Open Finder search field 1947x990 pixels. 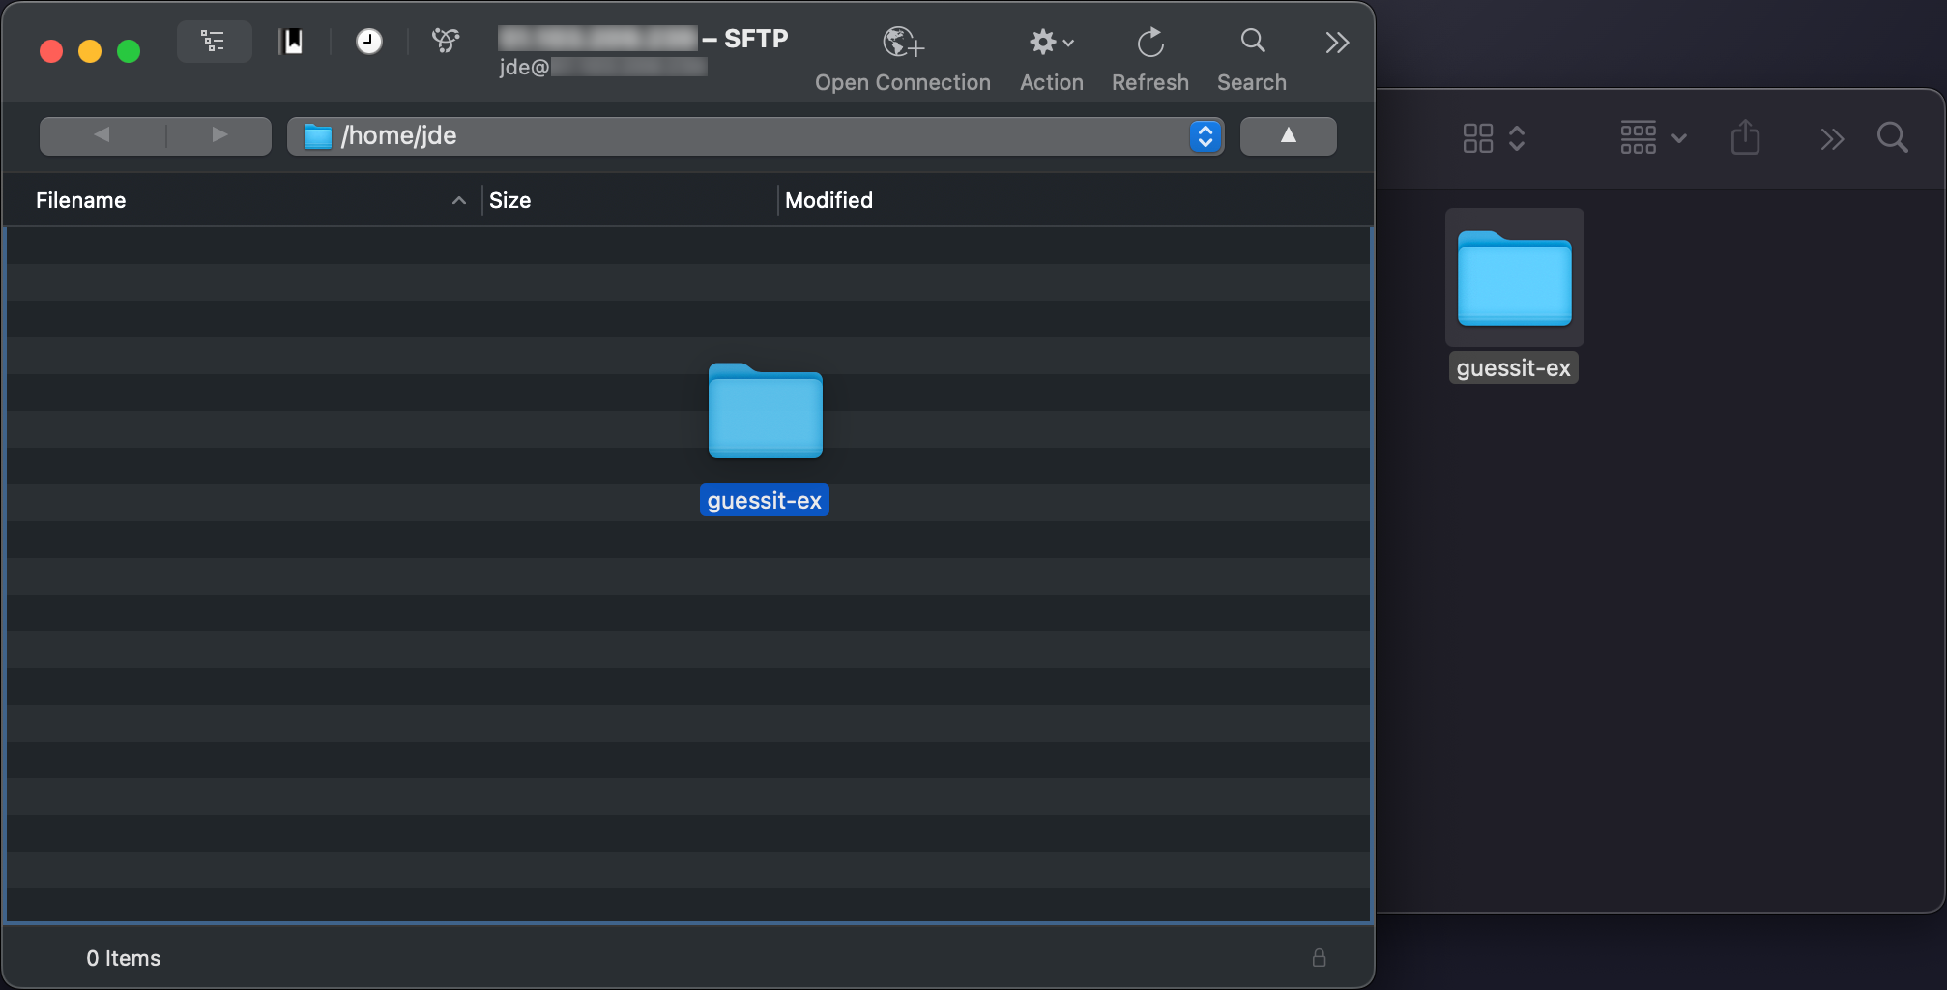click(1892, 138)
